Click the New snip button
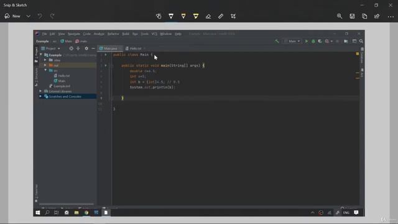 (12, 16)
